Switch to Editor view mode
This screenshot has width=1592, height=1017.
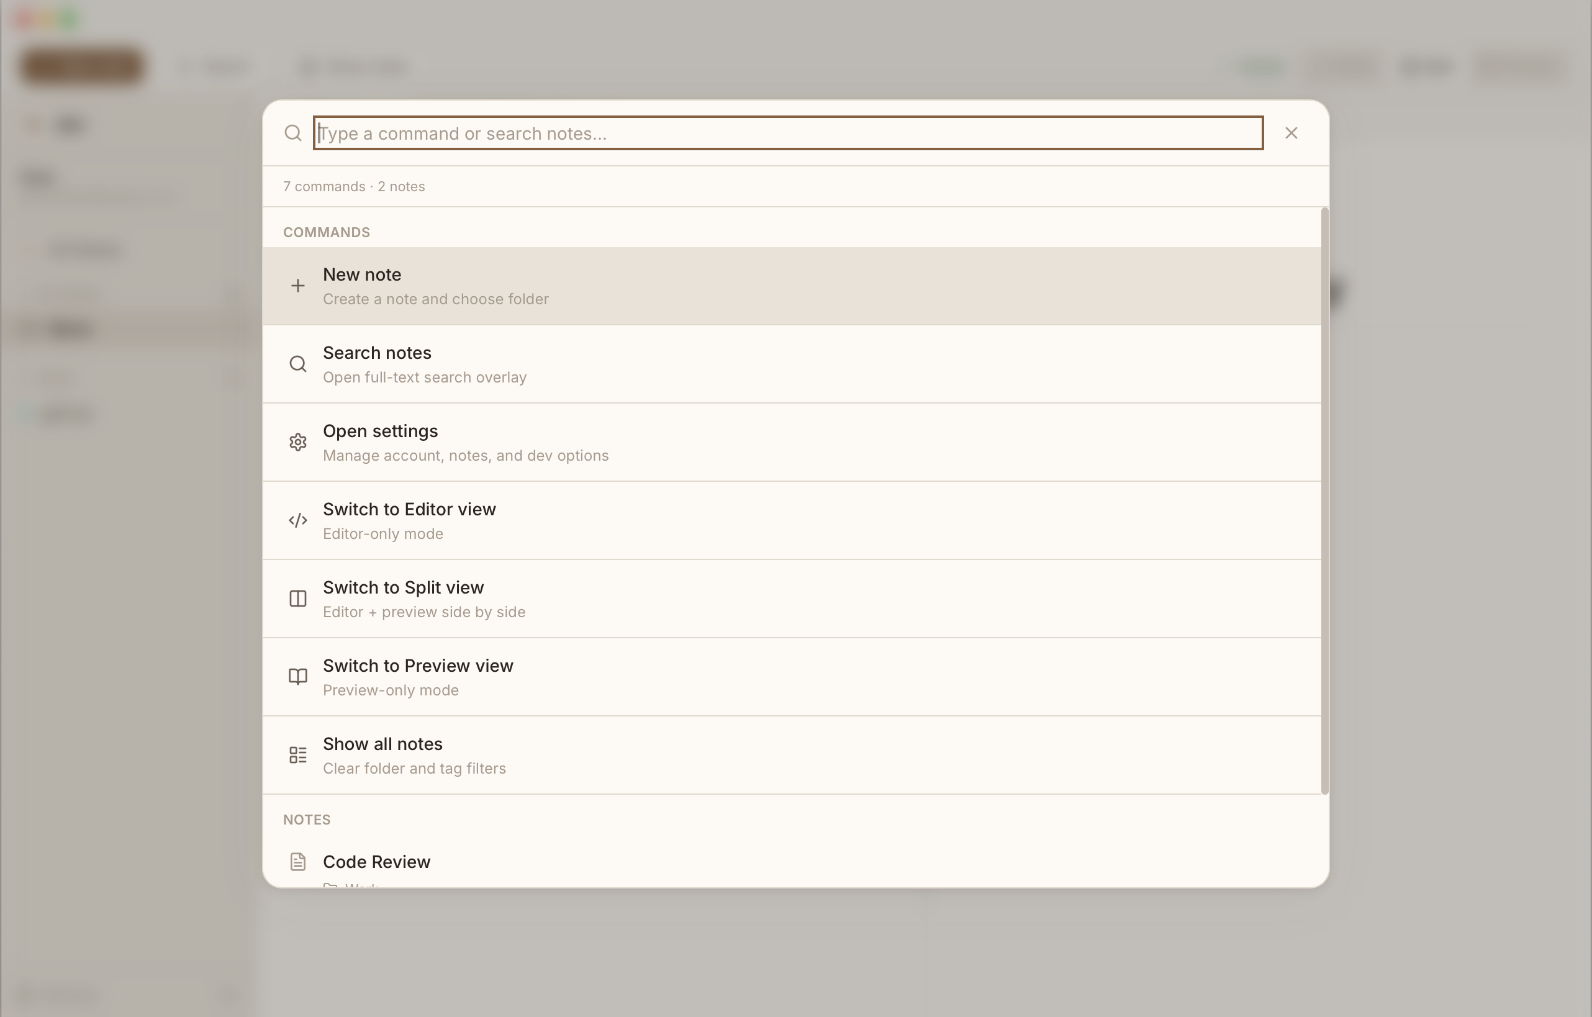pos(595,520)
